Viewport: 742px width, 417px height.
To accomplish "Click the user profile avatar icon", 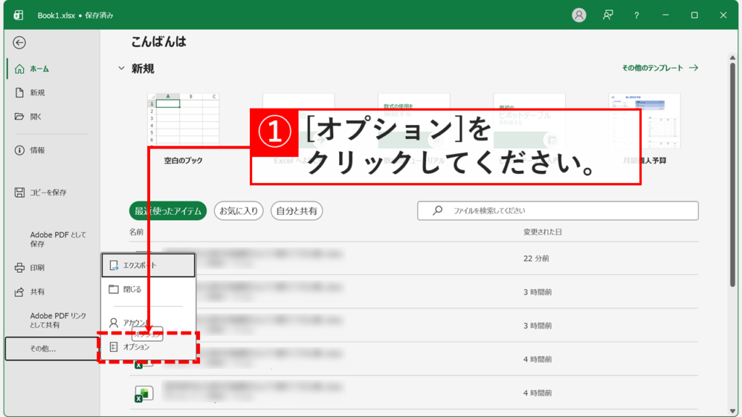I will point(579,15).
